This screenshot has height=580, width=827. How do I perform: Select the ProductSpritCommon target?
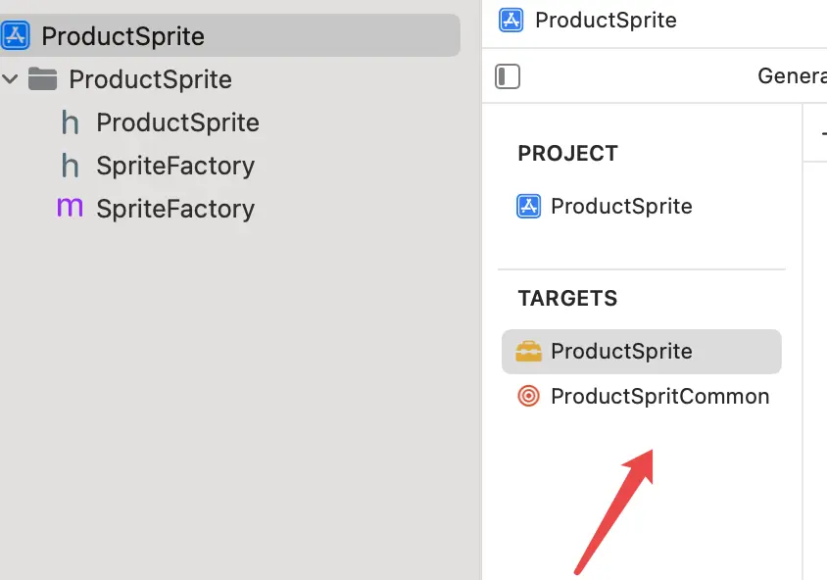pos(659,396)
